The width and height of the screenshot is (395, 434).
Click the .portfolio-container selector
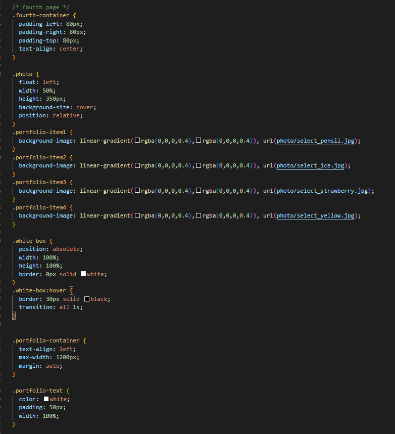point(46,341)
